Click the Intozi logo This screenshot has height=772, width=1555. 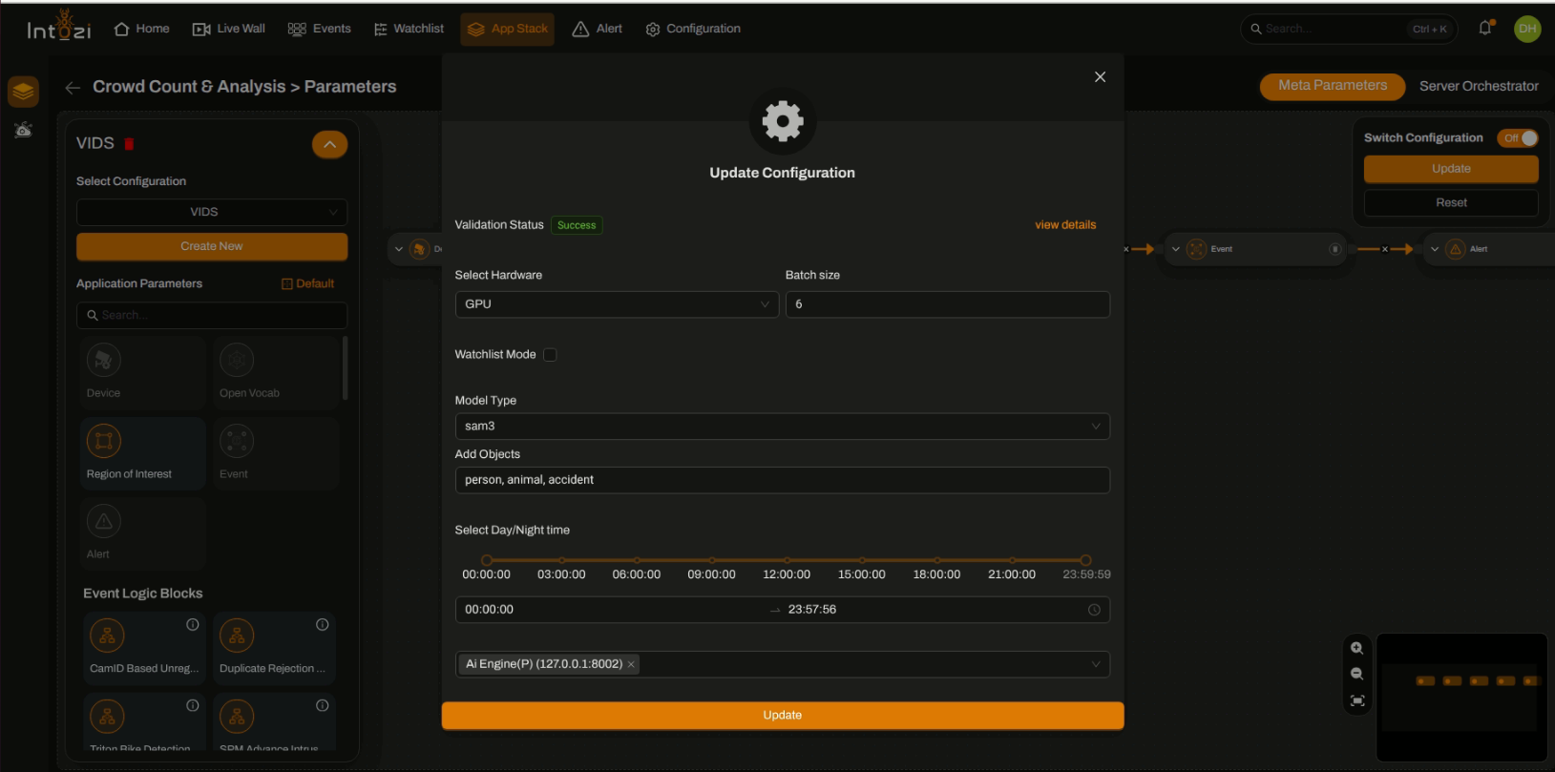click(x=59, y=27)
